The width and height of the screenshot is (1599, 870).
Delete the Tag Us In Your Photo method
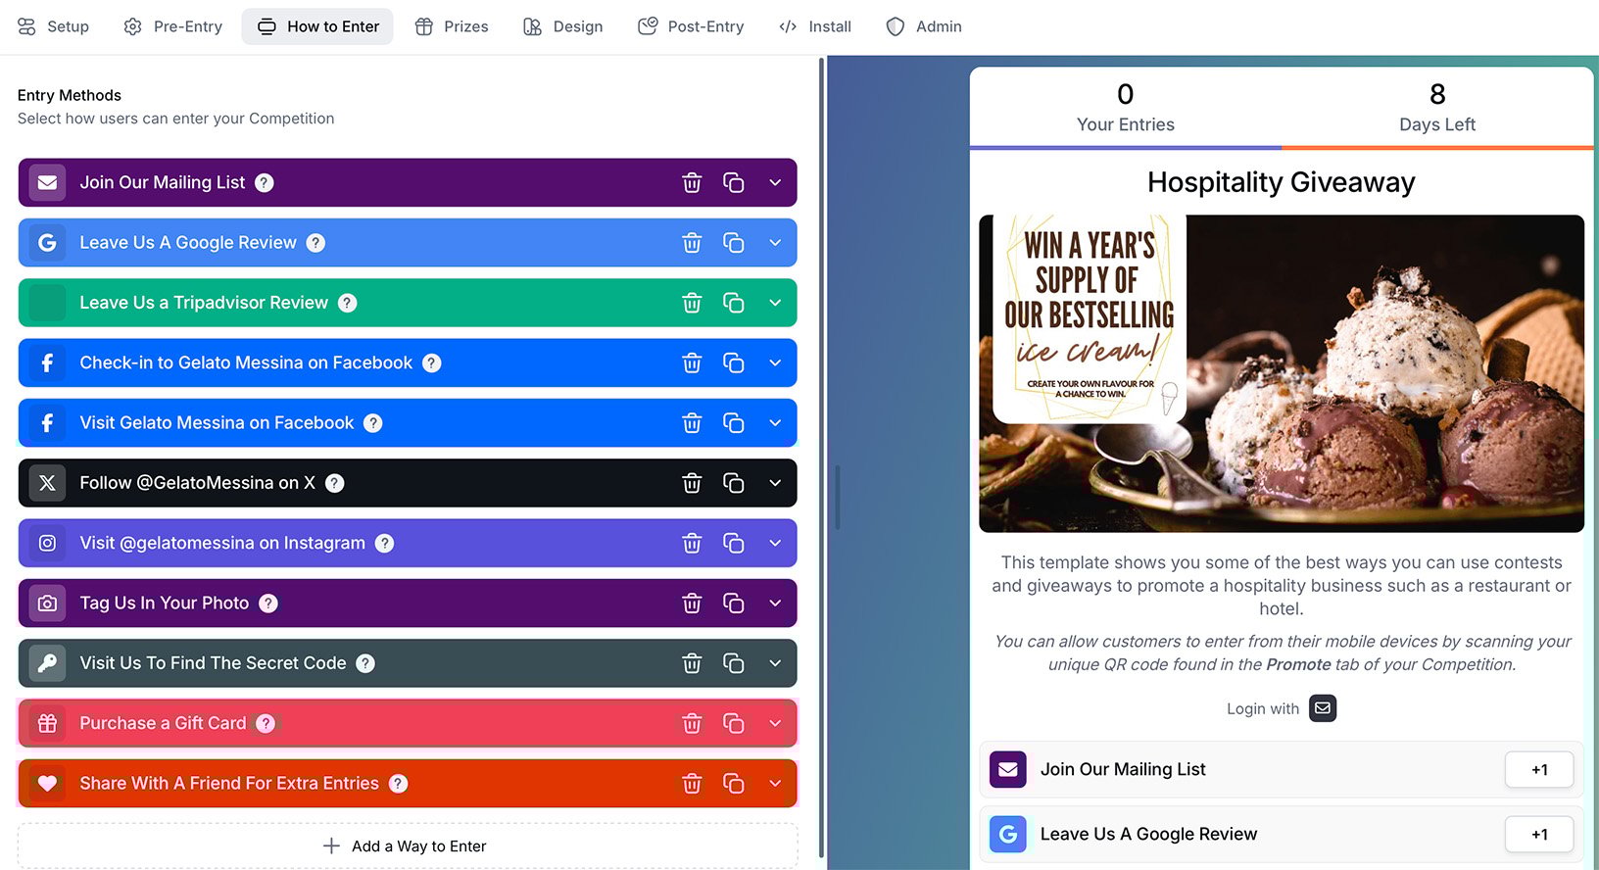pos(692,604)
